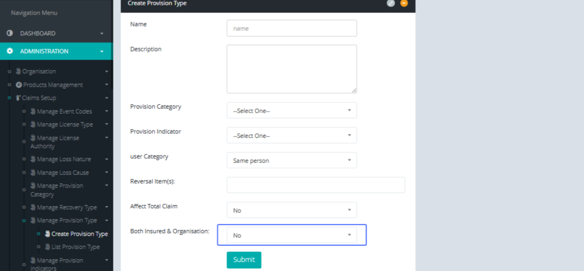Click icon beside Manage Event Codes
The image size is (584, 271).
[x=33, y=112]
